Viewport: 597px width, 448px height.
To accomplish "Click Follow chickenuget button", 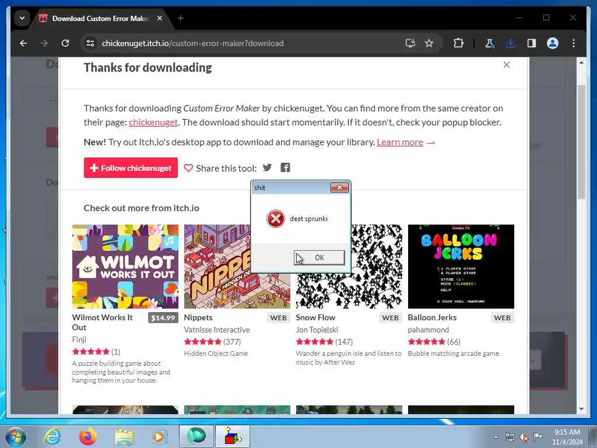I will coord(131,167).
